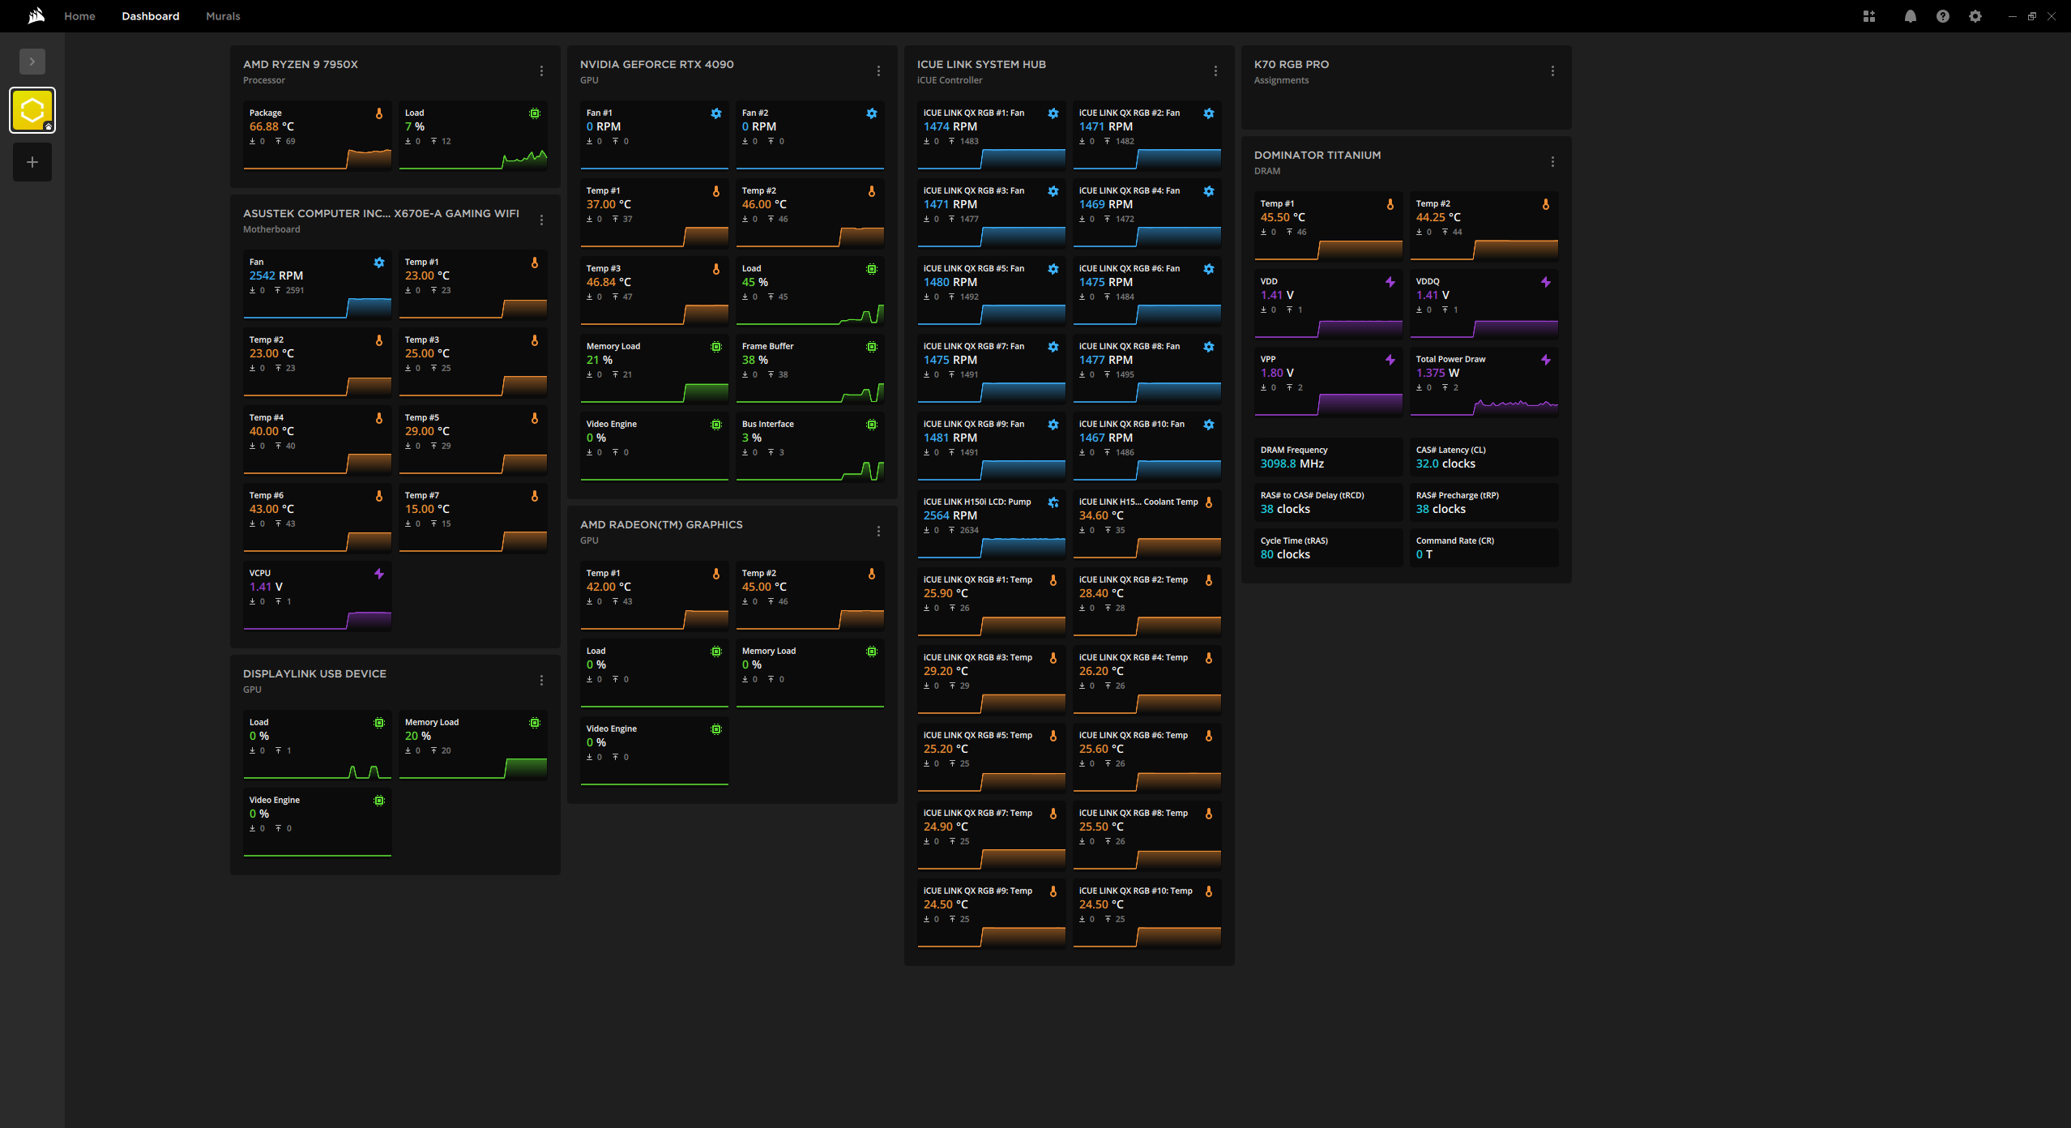Switch to the Murals tab
2071x1128 pixels.
[x=223, y=16]
